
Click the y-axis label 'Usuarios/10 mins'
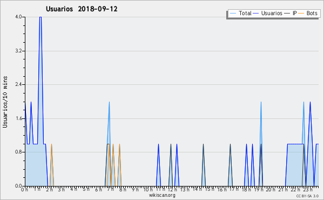pyautogui.click(x=5, y=102)
